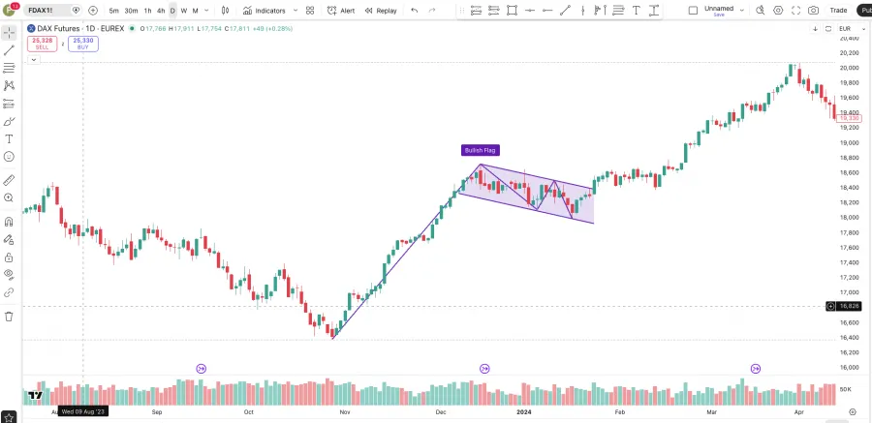Screen dimensions: 872x423
Task: Open the Trade panel button
Action: (x=839, y=11)
